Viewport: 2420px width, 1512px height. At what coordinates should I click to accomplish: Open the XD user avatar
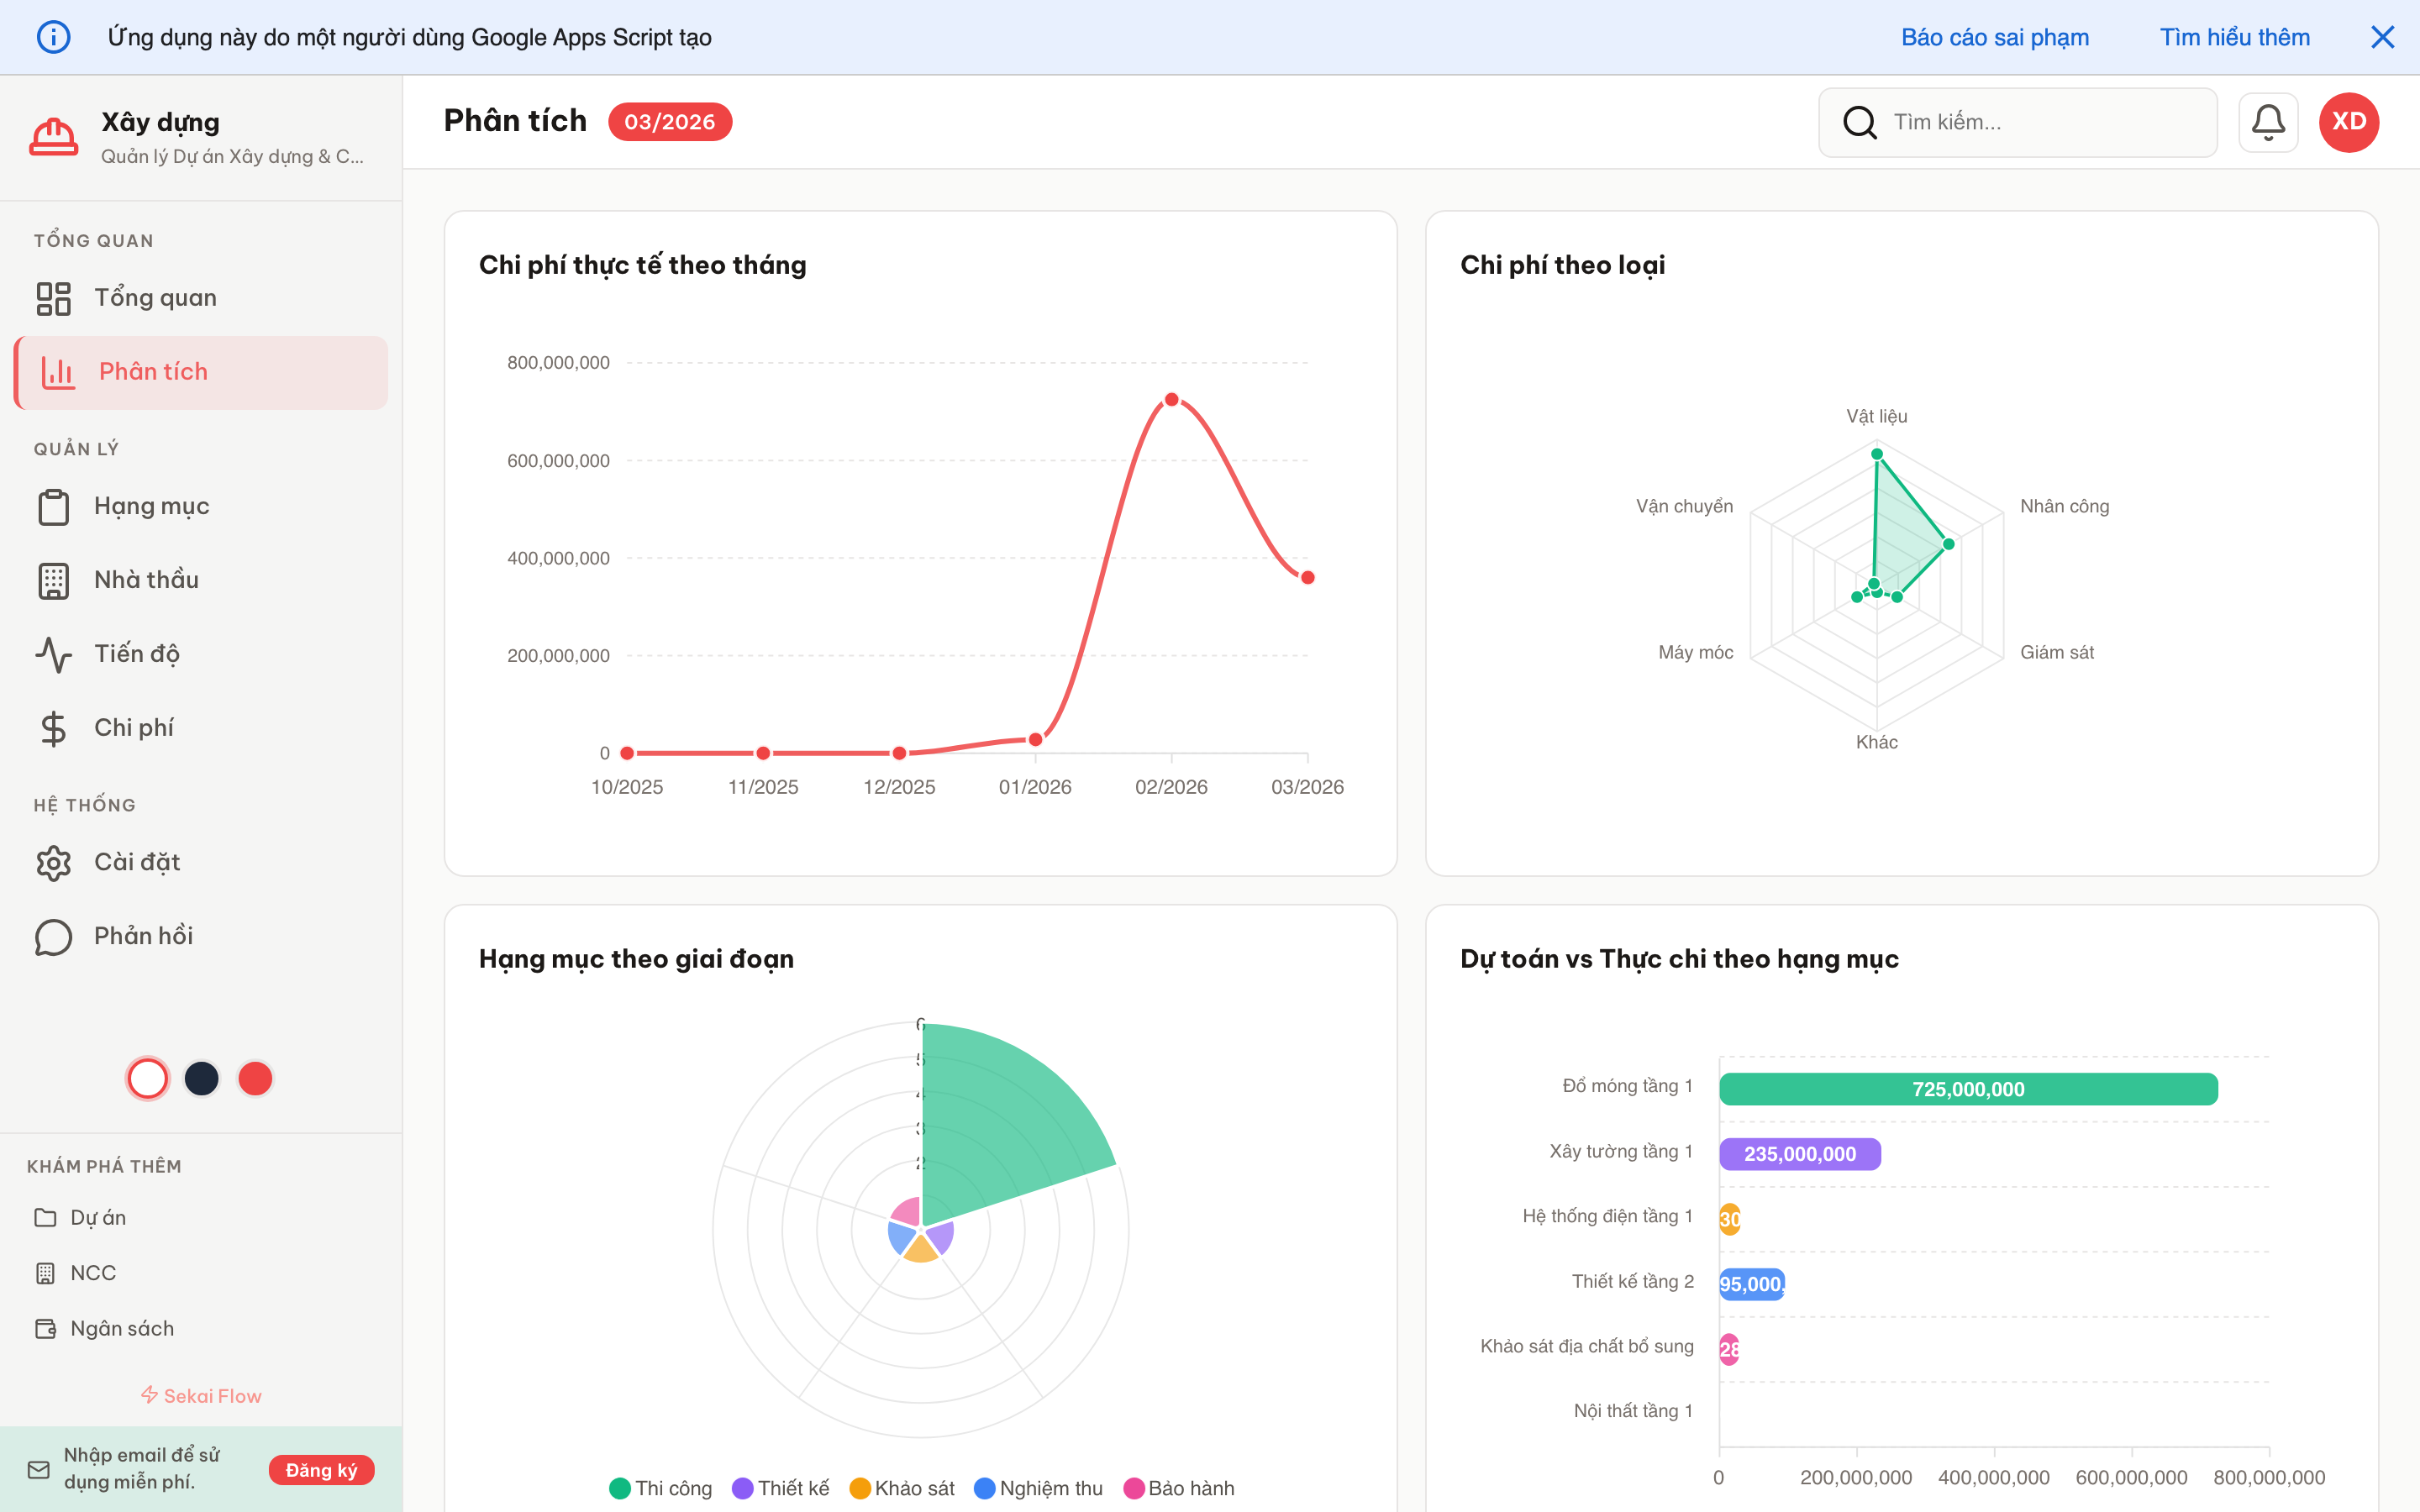pos(2348,122)
